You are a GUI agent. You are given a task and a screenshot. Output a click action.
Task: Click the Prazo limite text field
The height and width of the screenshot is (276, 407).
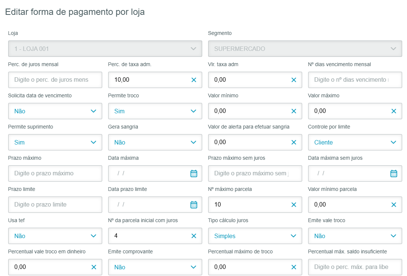point(55,205)
